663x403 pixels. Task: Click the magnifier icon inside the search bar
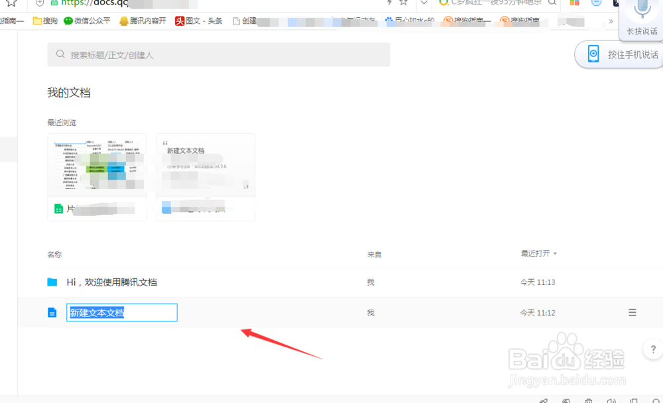point(60,54)
